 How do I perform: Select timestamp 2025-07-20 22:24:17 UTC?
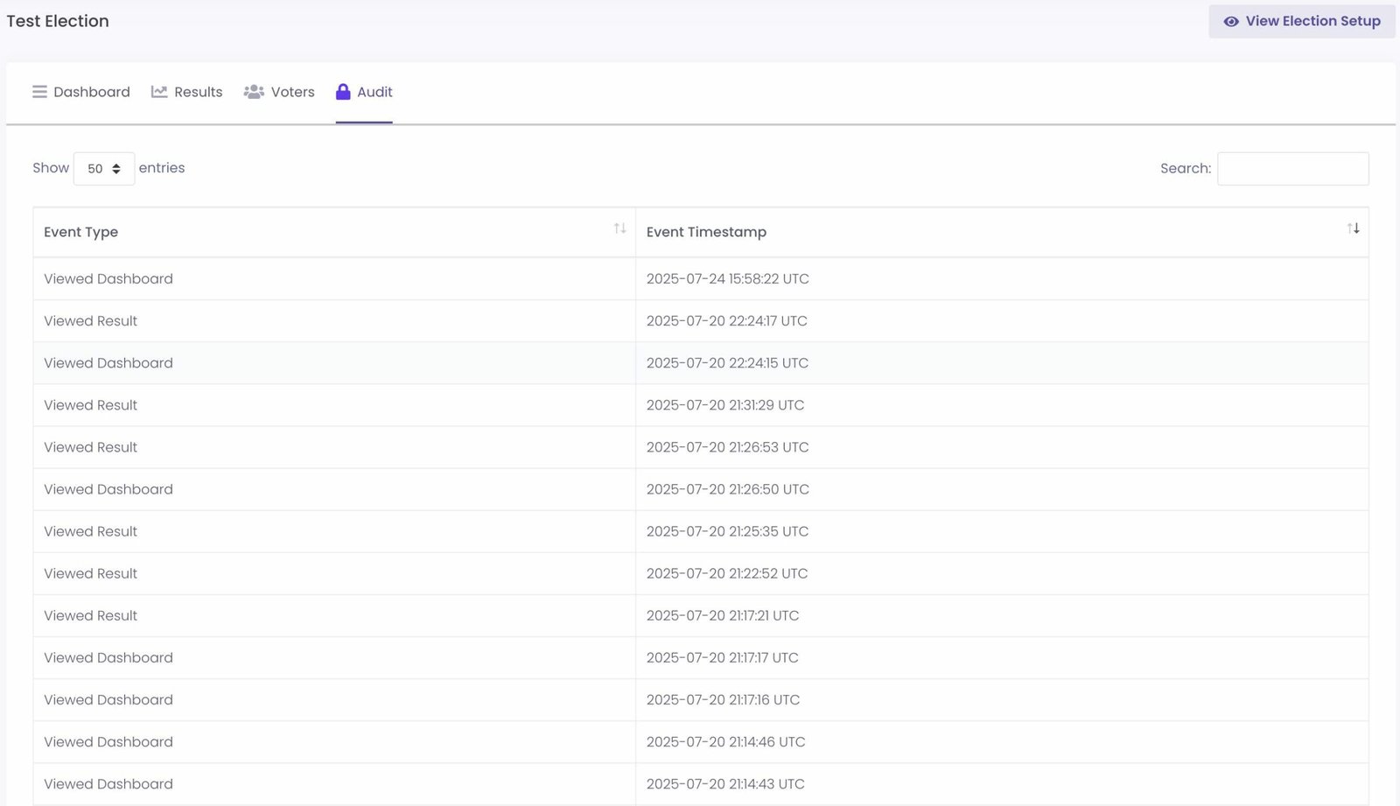coord(727,321)
